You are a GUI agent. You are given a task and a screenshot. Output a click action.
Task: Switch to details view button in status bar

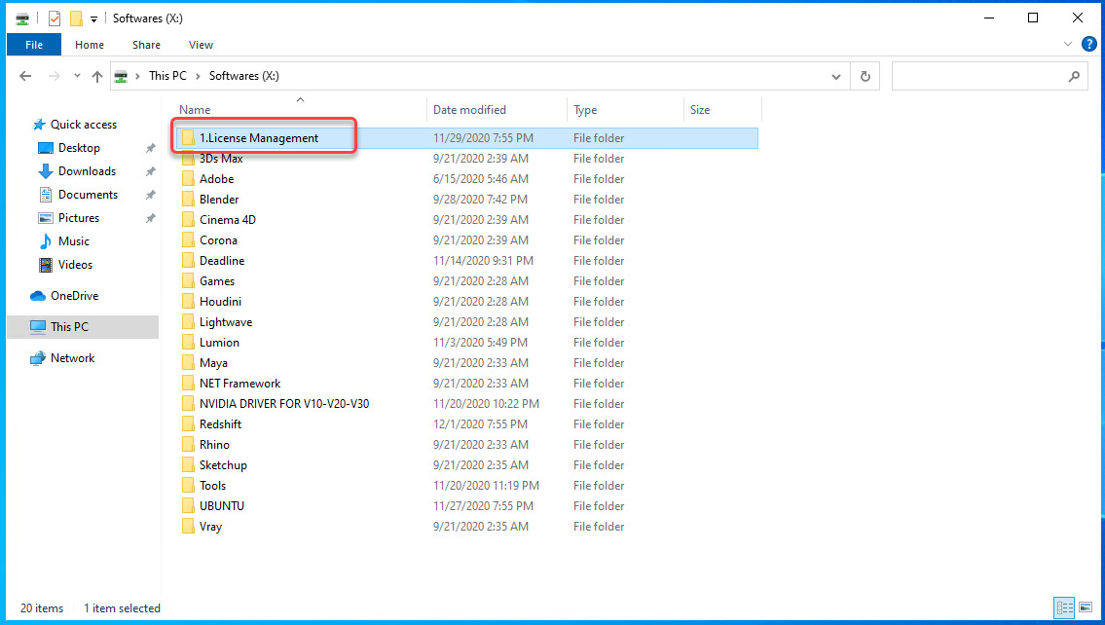coord(1063,608)
